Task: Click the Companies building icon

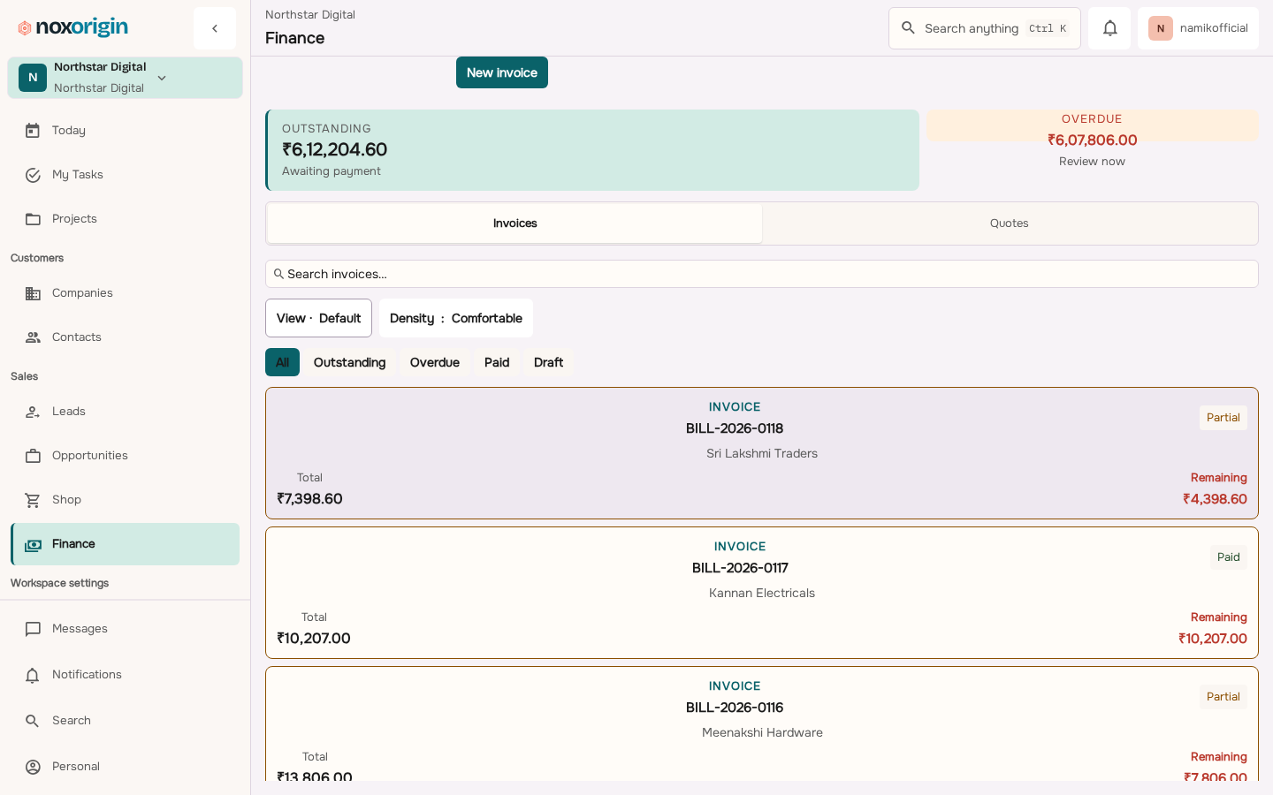Action: coord(33,293)
